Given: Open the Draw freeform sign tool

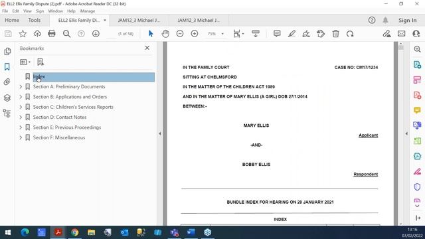Looking at the screenshot, I should (306, 34).
